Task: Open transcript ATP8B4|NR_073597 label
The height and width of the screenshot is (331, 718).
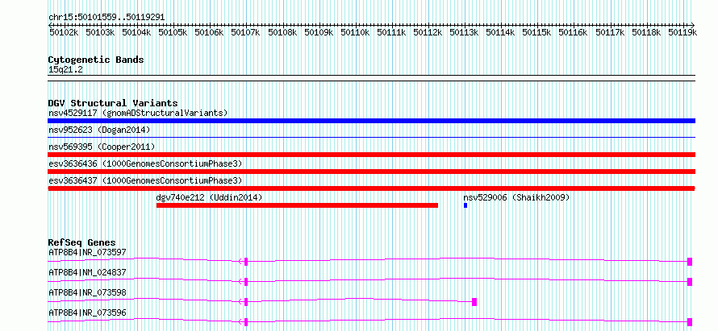Action: [87, 252]
